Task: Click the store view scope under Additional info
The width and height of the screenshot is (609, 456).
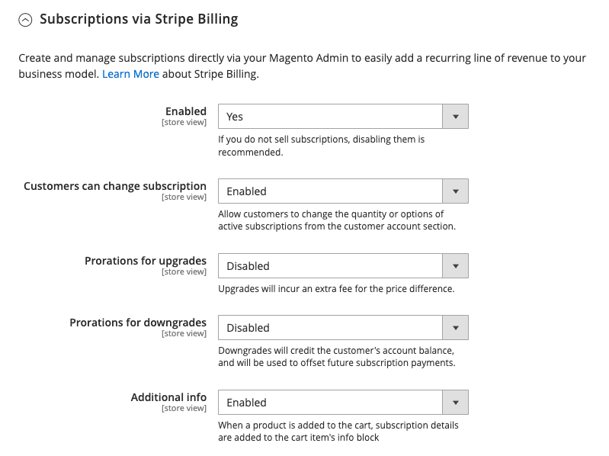Action: 184,408
